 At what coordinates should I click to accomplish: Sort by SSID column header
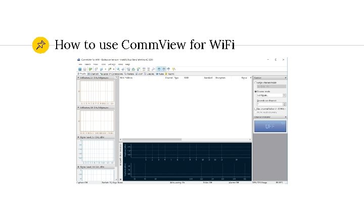(x=186, y=78)
